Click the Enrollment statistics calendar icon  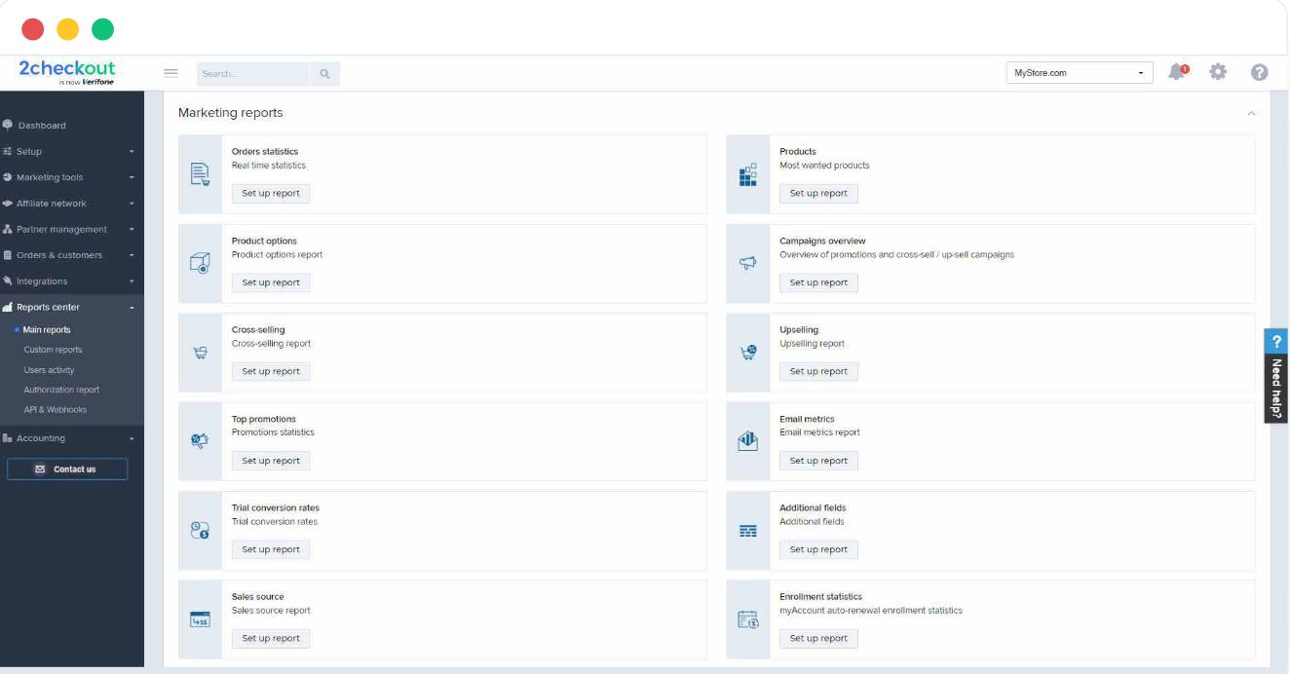747,619
